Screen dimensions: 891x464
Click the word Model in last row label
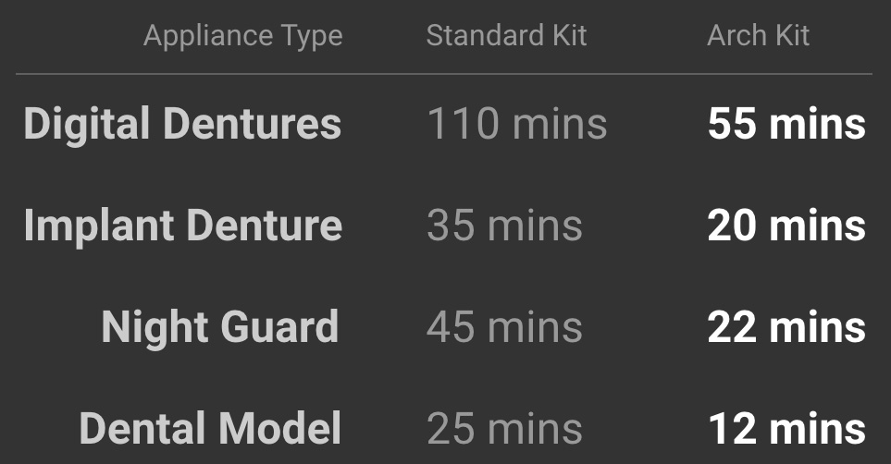[278, 429]
